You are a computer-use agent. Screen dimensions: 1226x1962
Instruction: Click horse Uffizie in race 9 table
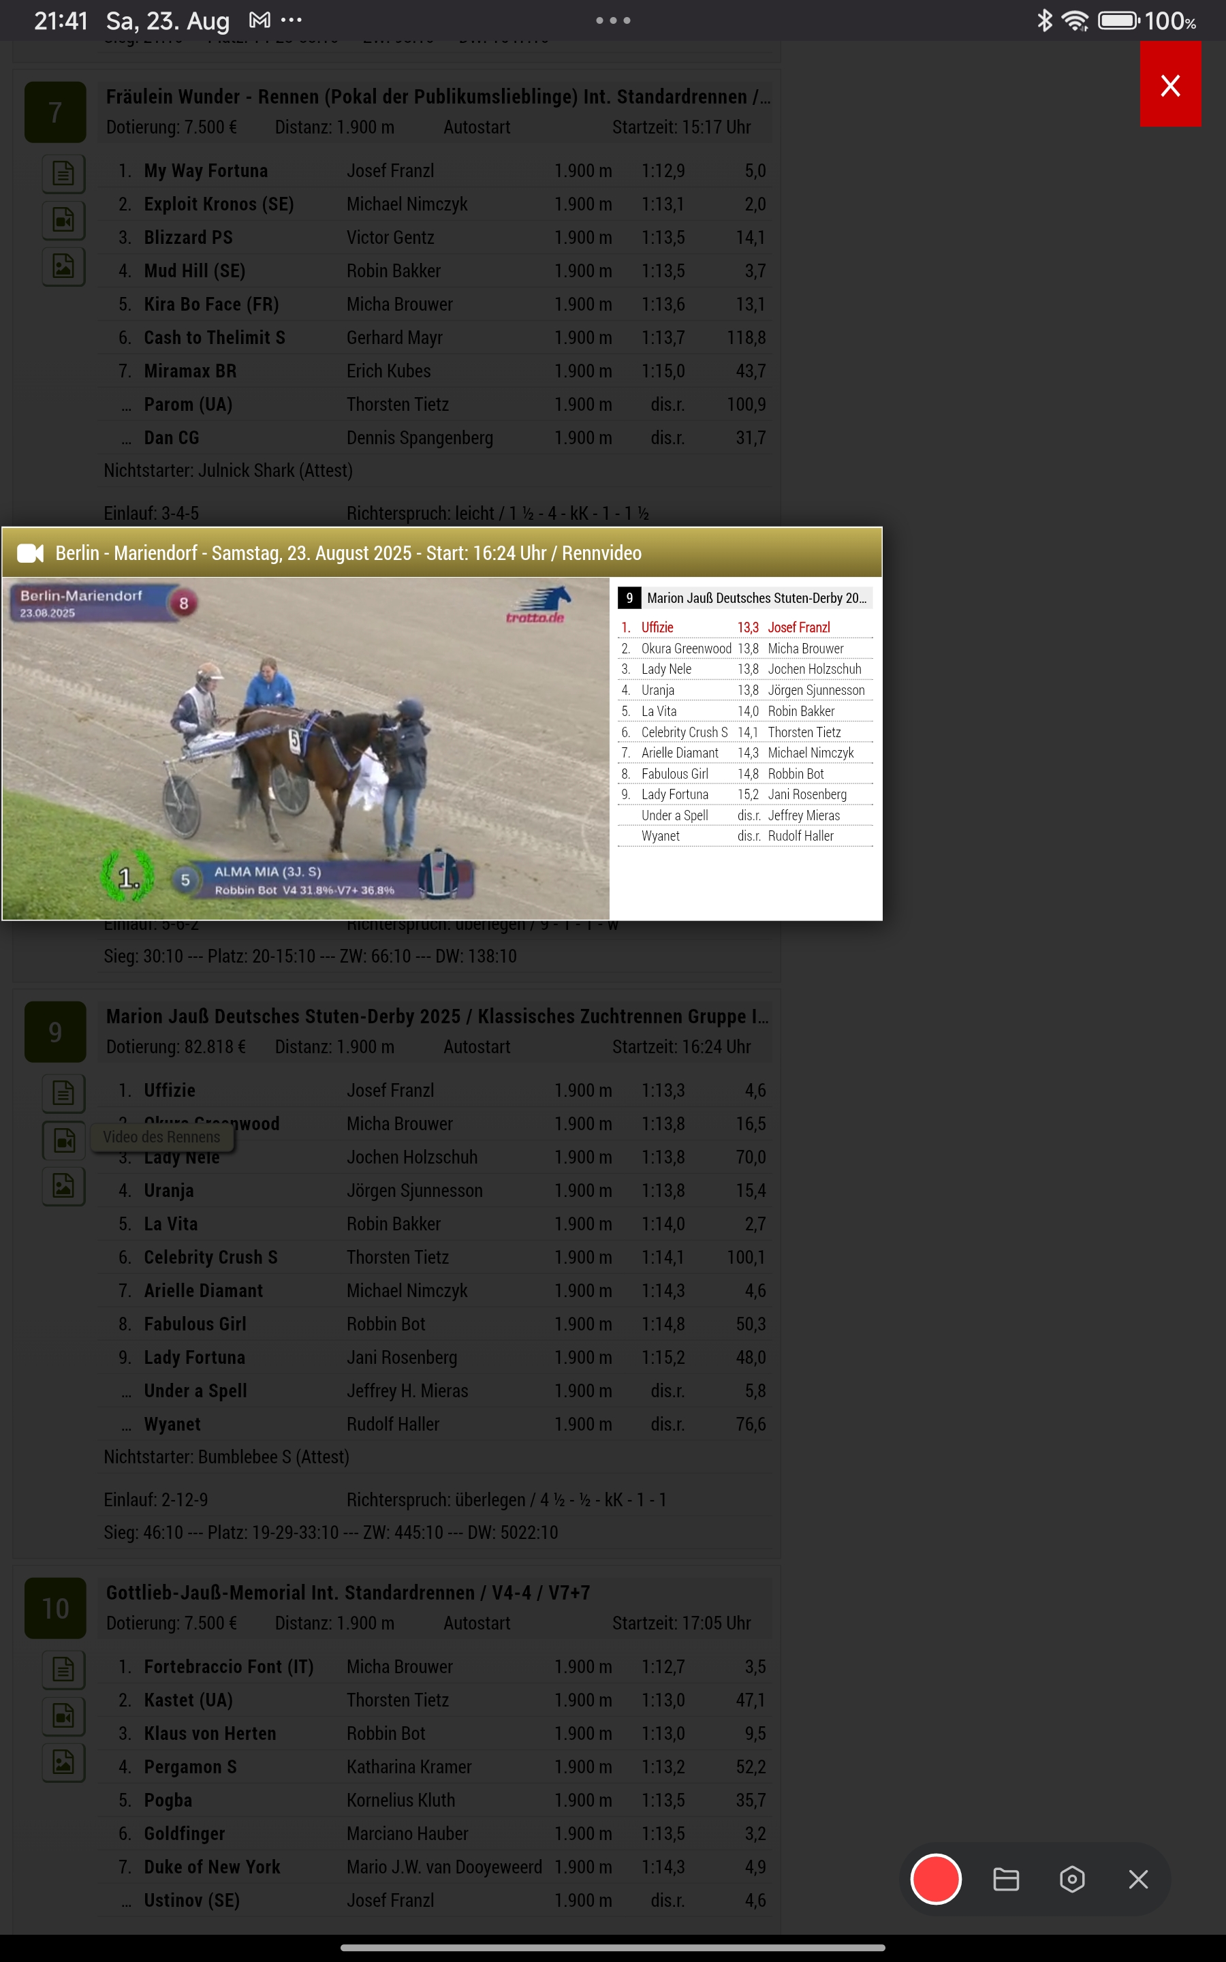(x=170, y=1089)
